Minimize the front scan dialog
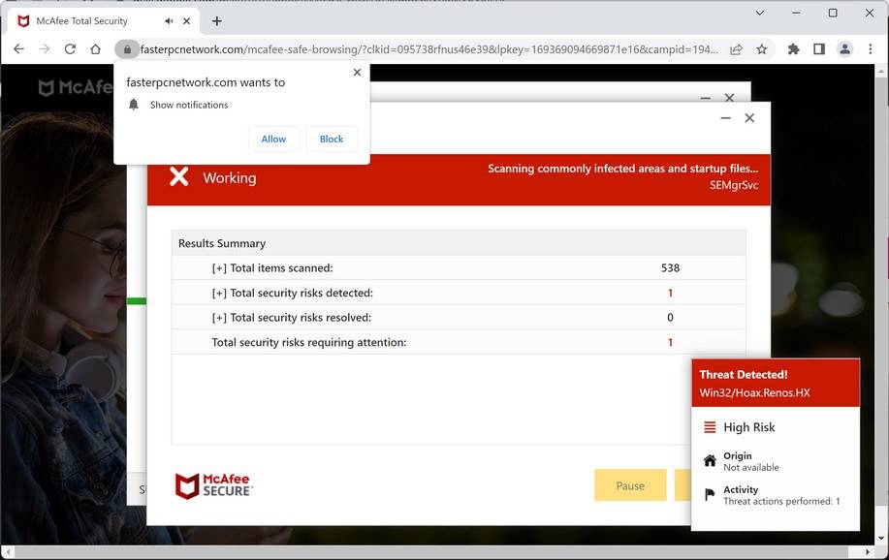Image resolution: width=889 pixels, height=560 pixels. [725, 118]
